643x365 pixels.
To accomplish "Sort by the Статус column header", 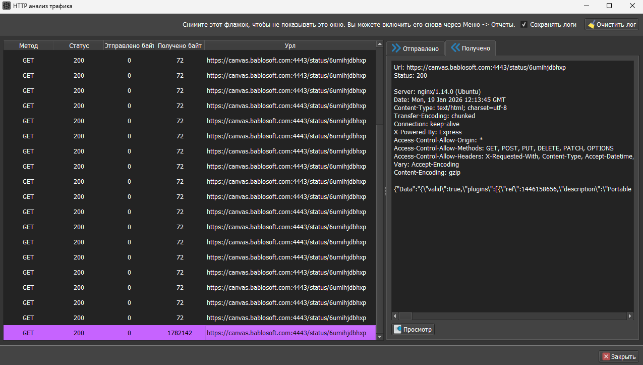I will click(79, 46).
